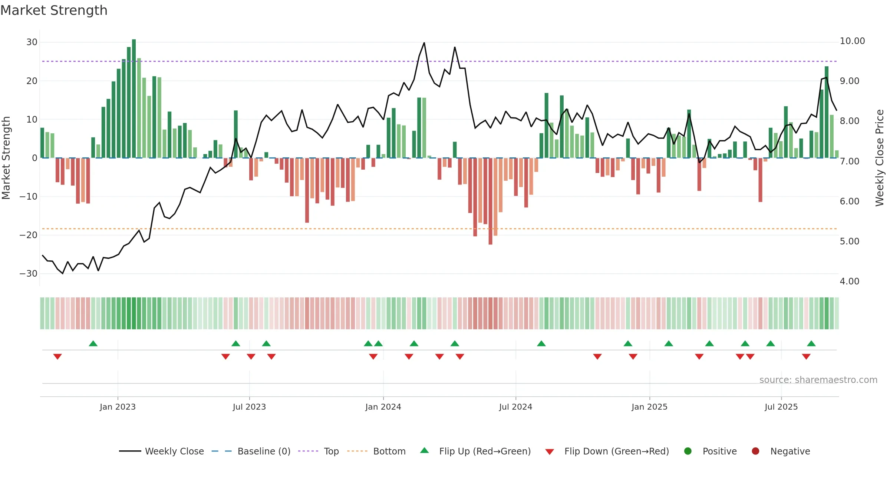890x500 pixels.
Task: Click the red Negative legend dot
Action: pyautogui.click(x=755, y=451)
